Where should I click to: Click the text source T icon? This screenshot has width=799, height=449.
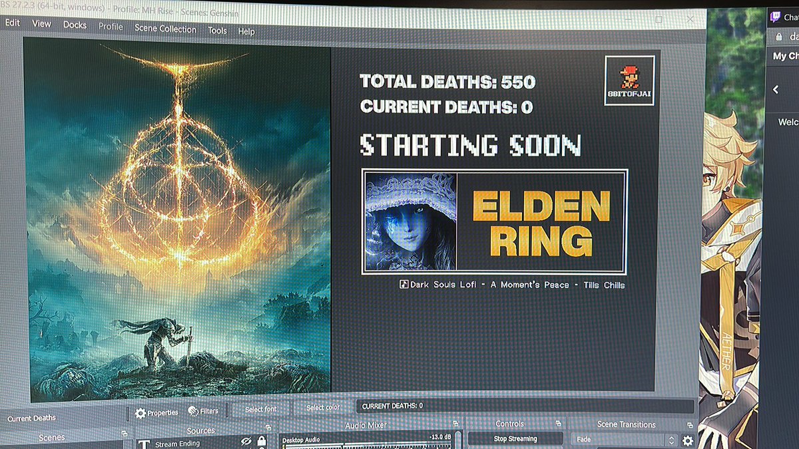tap(144, 444)
